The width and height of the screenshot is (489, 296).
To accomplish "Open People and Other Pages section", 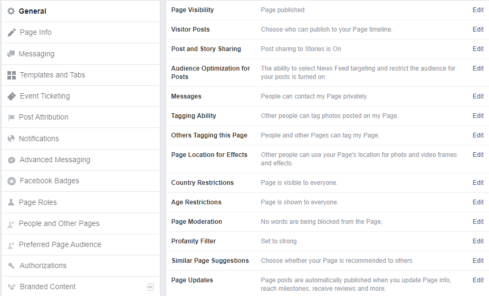I will pos(59,223).
